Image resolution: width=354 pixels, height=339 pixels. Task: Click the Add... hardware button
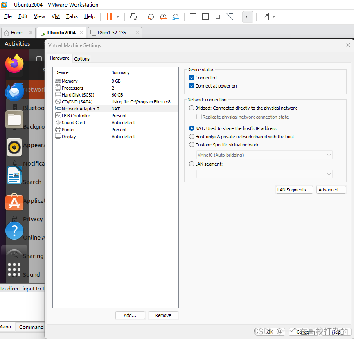coord(130,315)
